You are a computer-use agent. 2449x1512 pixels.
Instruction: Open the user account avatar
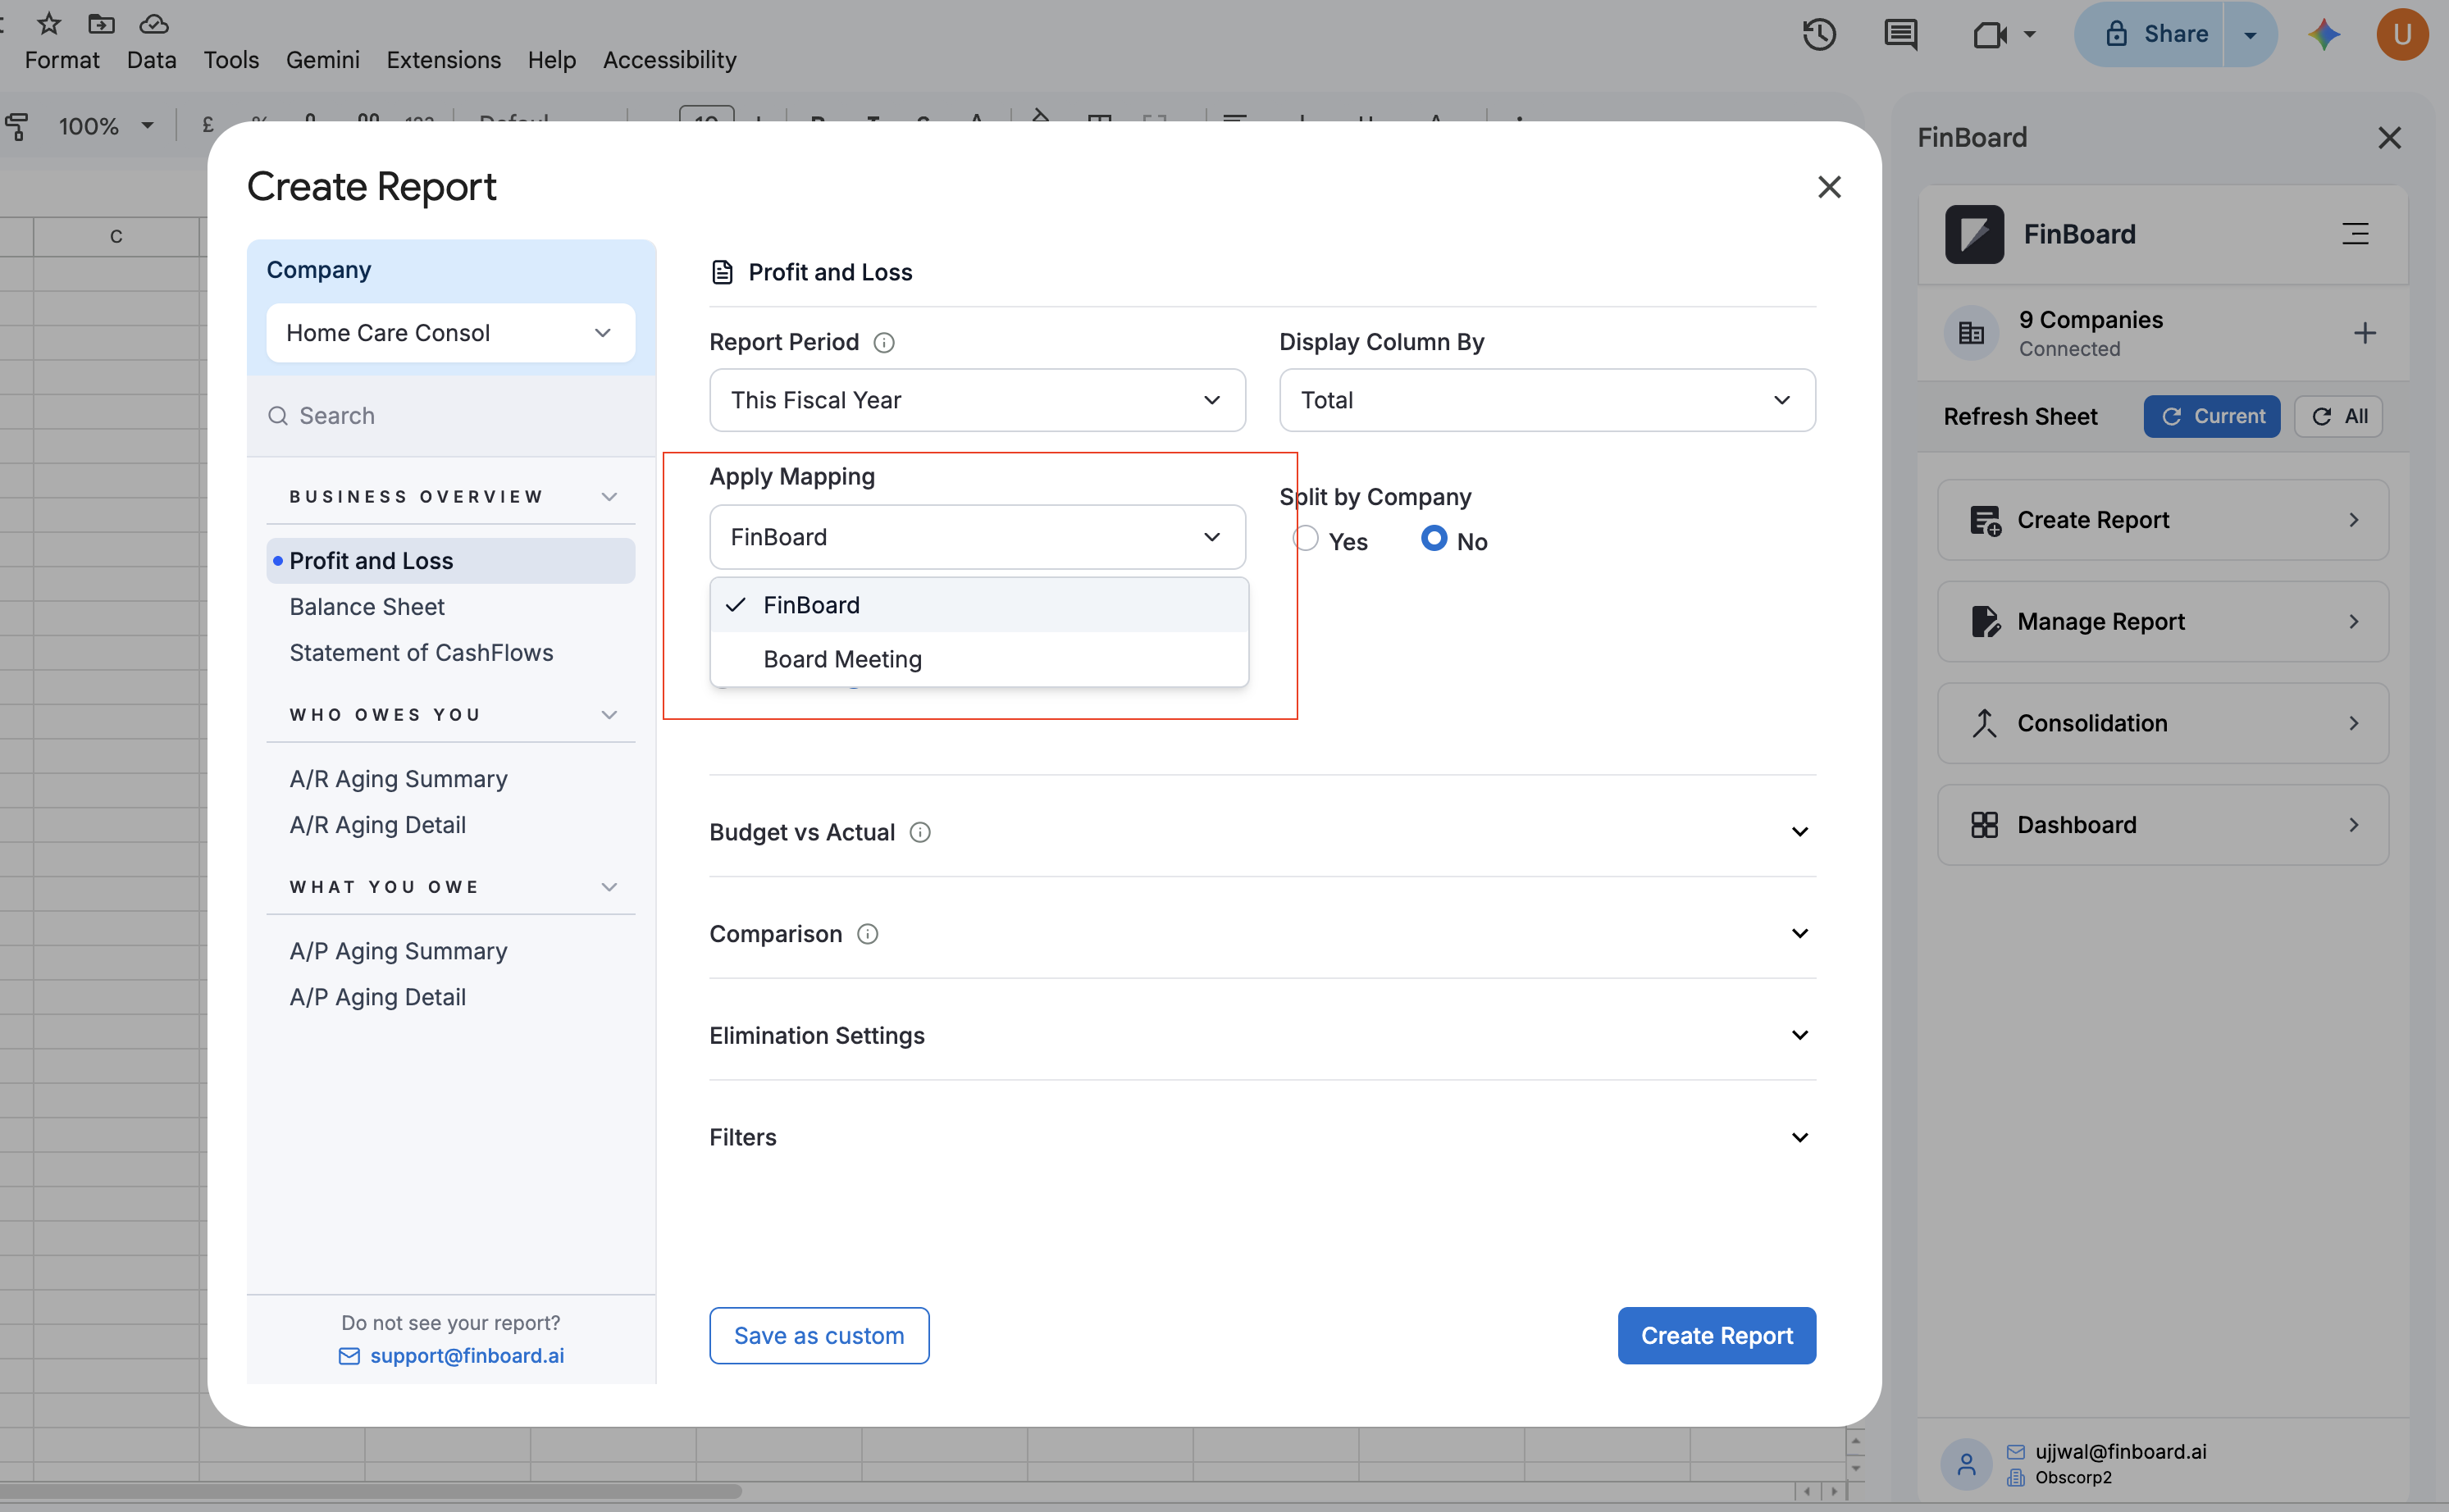pyautogui.click(x=2402, y=34)
